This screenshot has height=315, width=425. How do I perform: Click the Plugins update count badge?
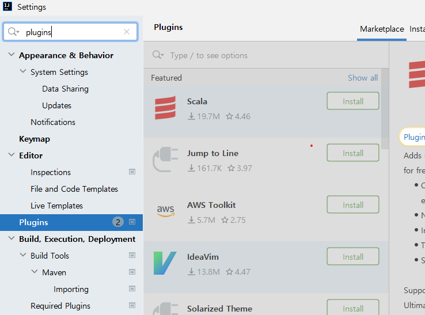point(118,222)
